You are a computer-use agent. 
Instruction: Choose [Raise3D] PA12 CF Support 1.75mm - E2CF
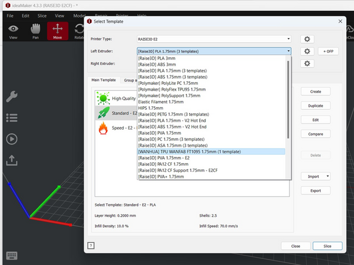[x=211, y=170]
